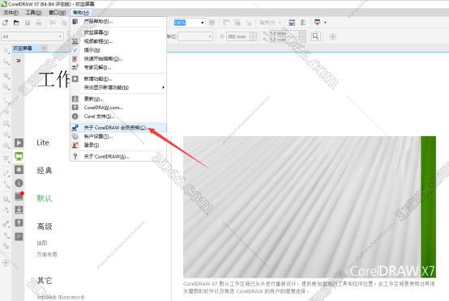The image size is (449, 301).
Task: Select the Adobe Illustrator workspace link
Action: point(61,297)
